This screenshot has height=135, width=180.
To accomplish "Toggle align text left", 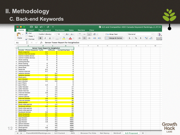I will click(x=80, y=38).
